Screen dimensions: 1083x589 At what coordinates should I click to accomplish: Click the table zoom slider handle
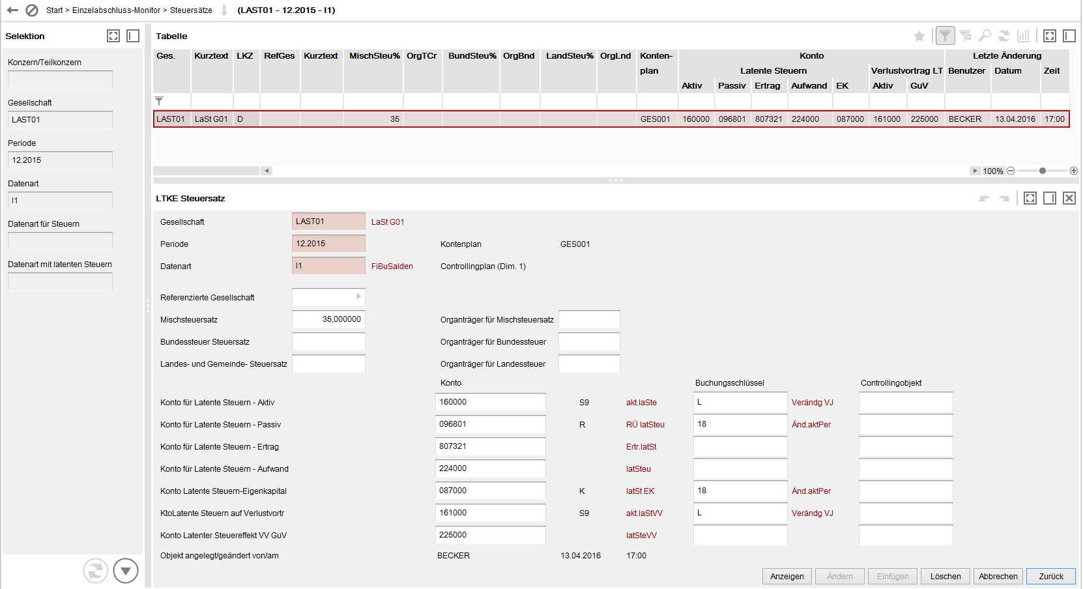[x=1043, y=171]
